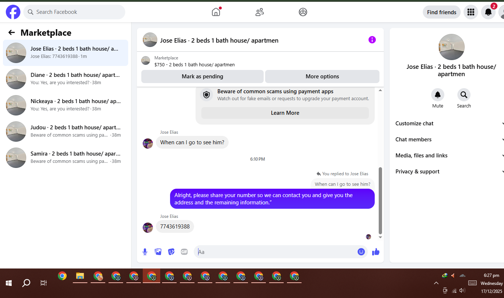This screenshot has height=298, width=504.
Task: Open the emoji picker smiley icon
Action: tap(361, 252)
